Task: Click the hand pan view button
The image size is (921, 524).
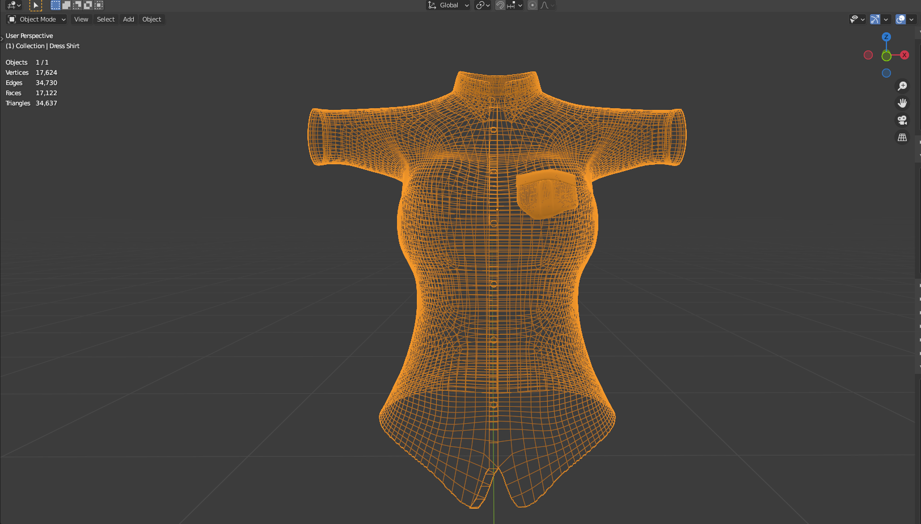Action: (x=902, y=103)
